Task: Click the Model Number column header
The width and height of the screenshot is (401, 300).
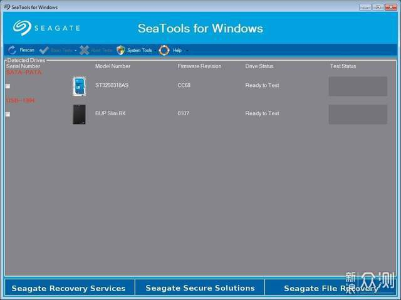Action: pos(113,66)
